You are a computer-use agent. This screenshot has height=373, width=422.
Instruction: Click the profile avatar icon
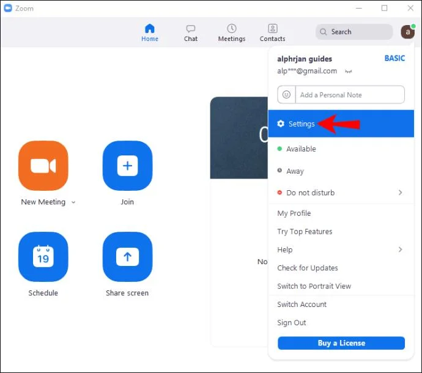407,32
